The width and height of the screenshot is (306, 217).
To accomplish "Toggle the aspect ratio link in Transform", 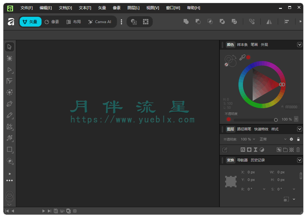I will coord(301,176).
